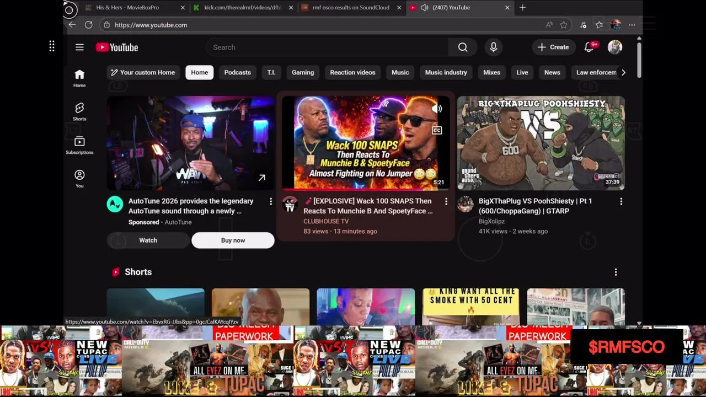This screenshot has width=706, height=397.
Task: Select the Live chip
Action: (522, 72)
